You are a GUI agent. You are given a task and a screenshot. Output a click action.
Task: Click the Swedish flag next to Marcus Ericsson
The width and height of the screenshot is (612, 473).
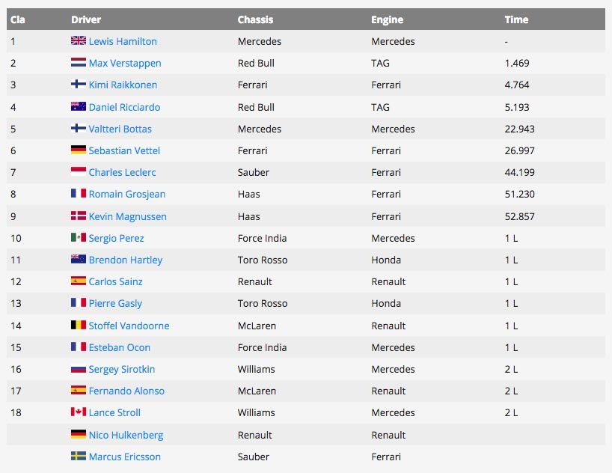tap(79, 456)
